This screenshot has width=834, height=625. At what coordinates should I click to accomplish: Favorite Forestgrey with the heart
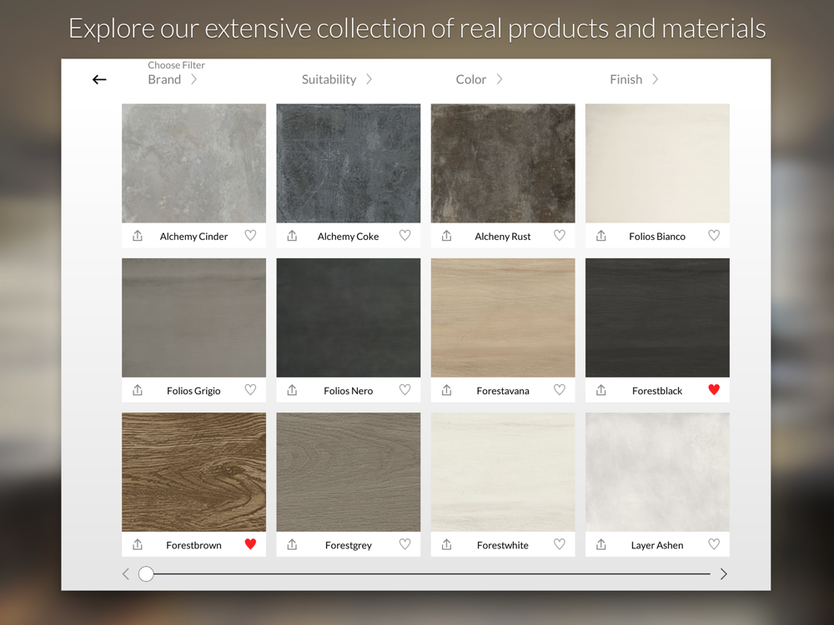[404, 543]
